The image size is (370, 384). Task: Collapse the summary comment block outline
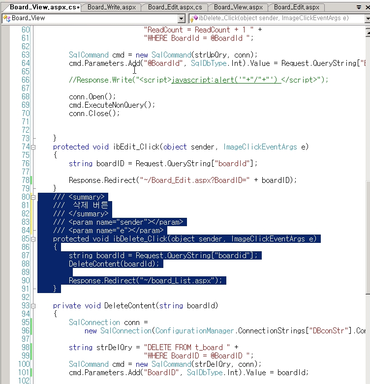33,197
